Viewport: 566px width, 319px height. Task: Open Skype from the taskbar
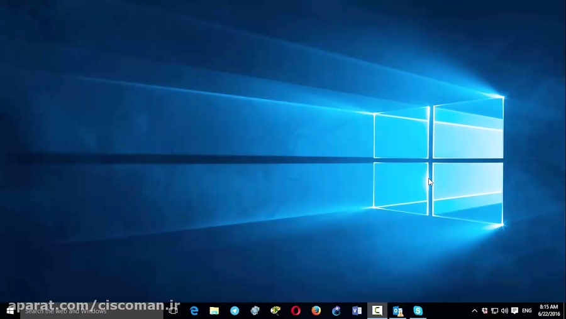418,310
